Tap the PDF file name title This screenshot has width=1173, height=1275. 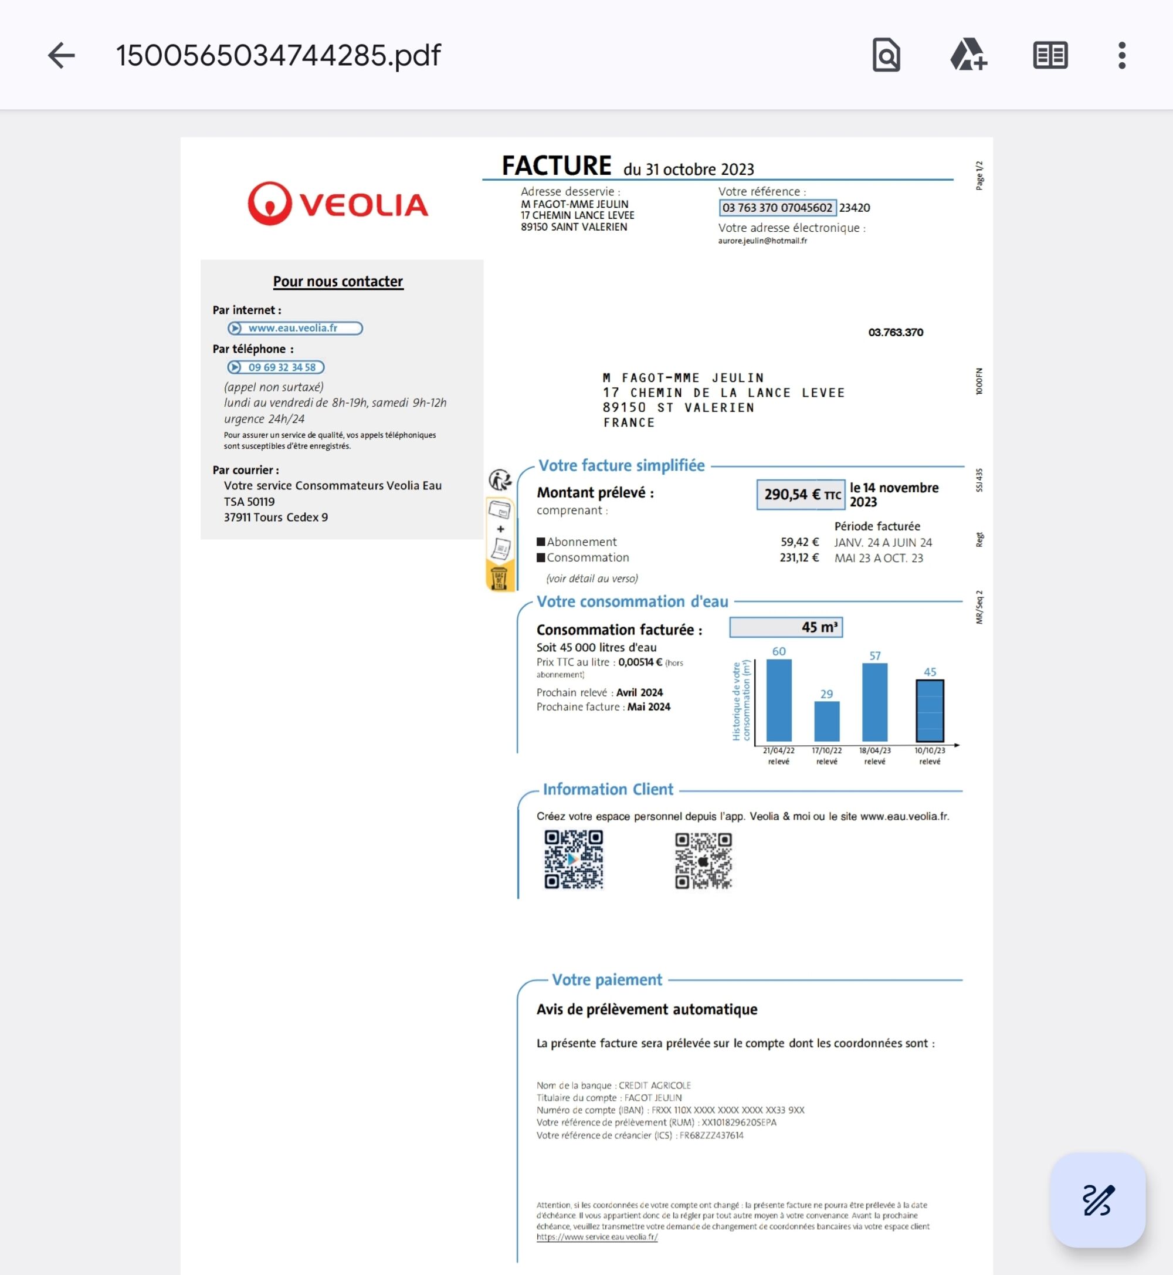point(278,56)
